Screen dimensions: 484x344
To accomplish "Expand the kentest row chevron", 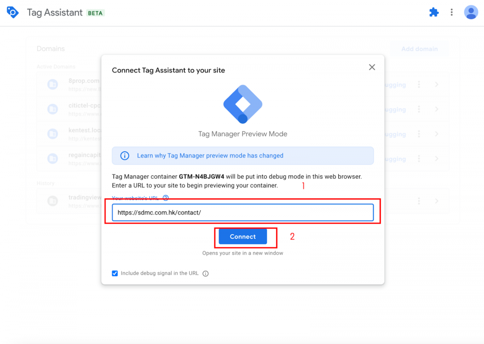I will coord(437,134).
